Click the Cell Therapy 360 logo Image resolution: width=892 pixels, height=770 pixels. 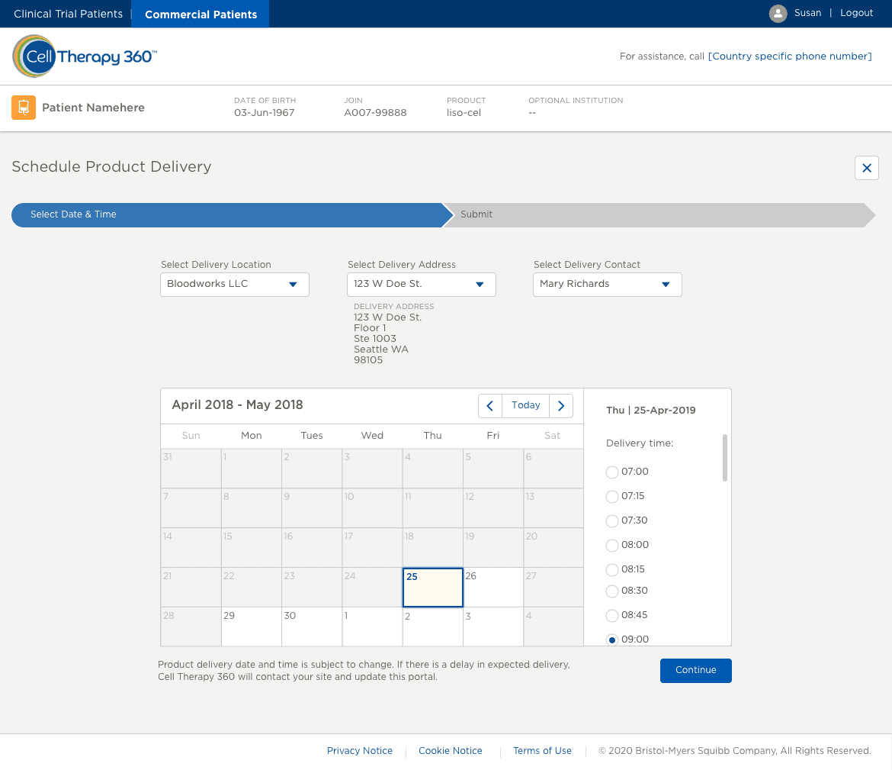[x=84, y=56]
